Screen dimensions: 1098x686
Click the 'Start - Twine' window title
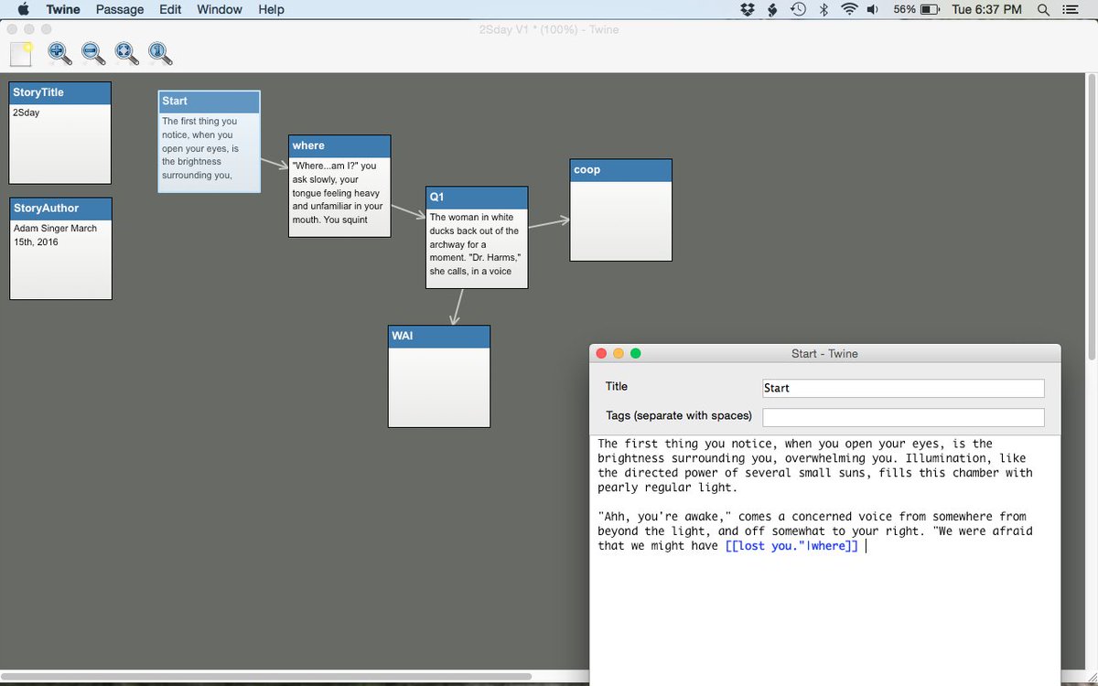(x=824, y=353)
